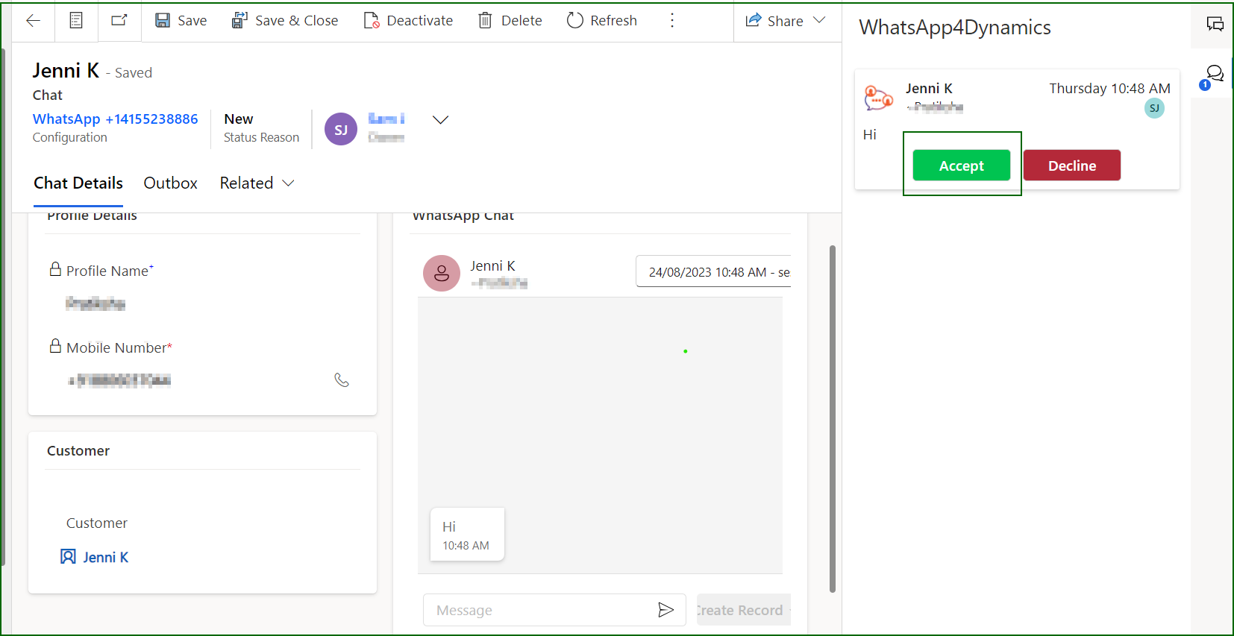This screenshot has height=636, width=1234.
Task: Accept the incoming WhatsApp chat
Action: coord(962,166)
